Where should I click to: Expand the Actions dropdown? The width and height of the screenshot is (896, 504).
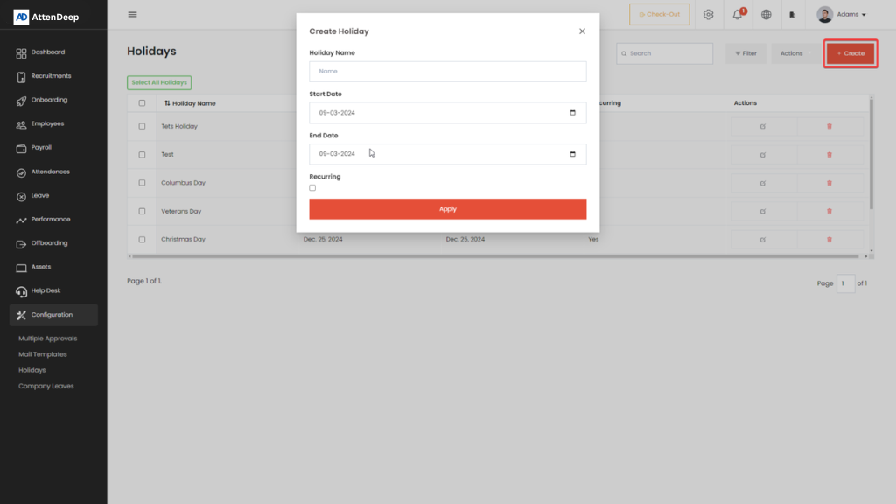[x=793, y=53]
